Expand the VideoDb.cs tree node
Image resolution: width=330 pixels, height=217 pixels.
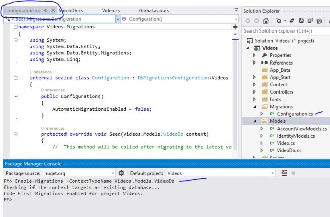[x=262, y=150]
